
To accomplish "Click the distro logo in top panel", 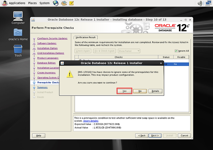I will tap(4, 3).
